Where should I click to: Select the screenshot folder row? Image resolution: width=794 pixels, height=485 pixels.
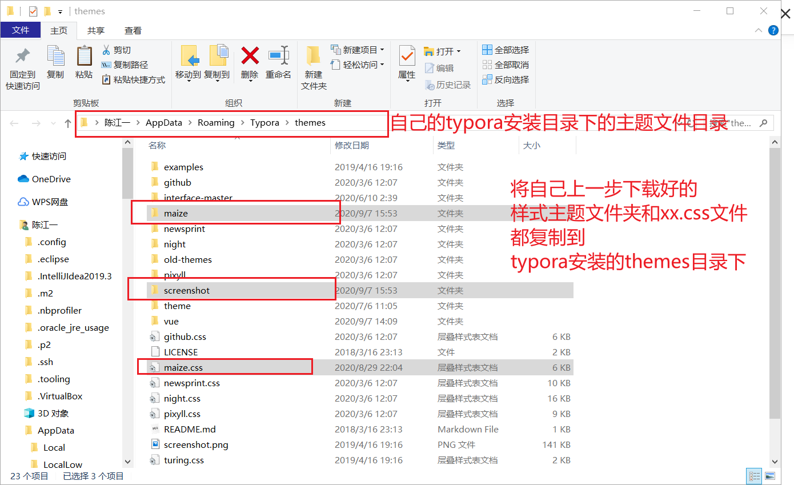(x=360, y=290)
